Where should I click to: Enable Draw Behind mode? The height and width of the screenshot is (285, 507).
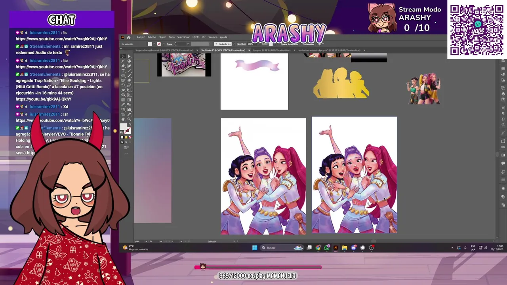[x=126, y=142]
